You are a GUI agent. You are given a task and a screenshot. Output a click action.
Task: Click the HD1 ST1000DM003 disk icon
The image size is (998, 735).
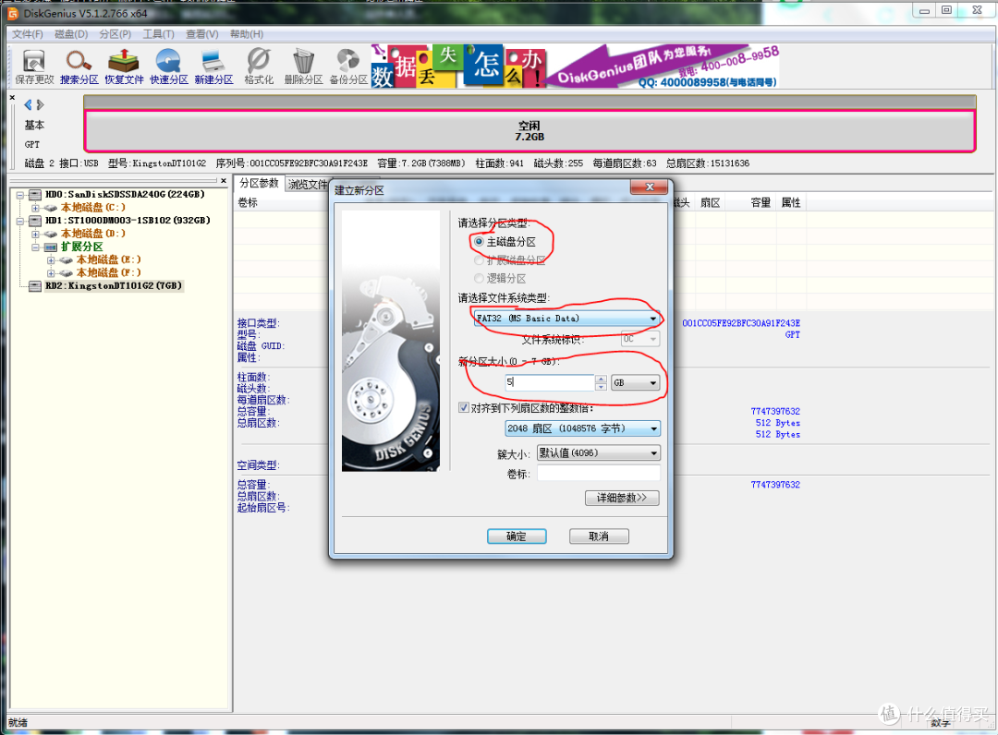pos(36,221)
